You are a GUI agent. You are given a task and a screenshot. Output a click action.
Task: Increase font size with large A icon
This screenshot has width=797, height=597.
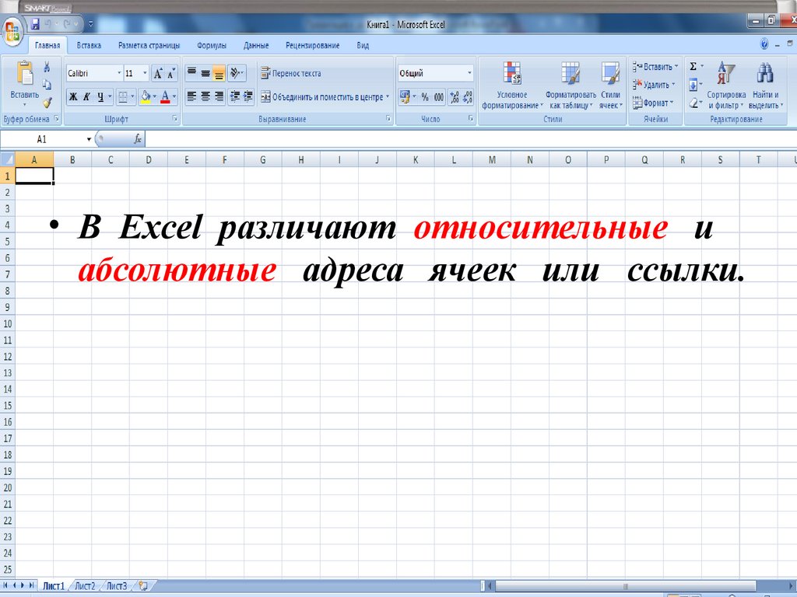click(x=158, y=74)
